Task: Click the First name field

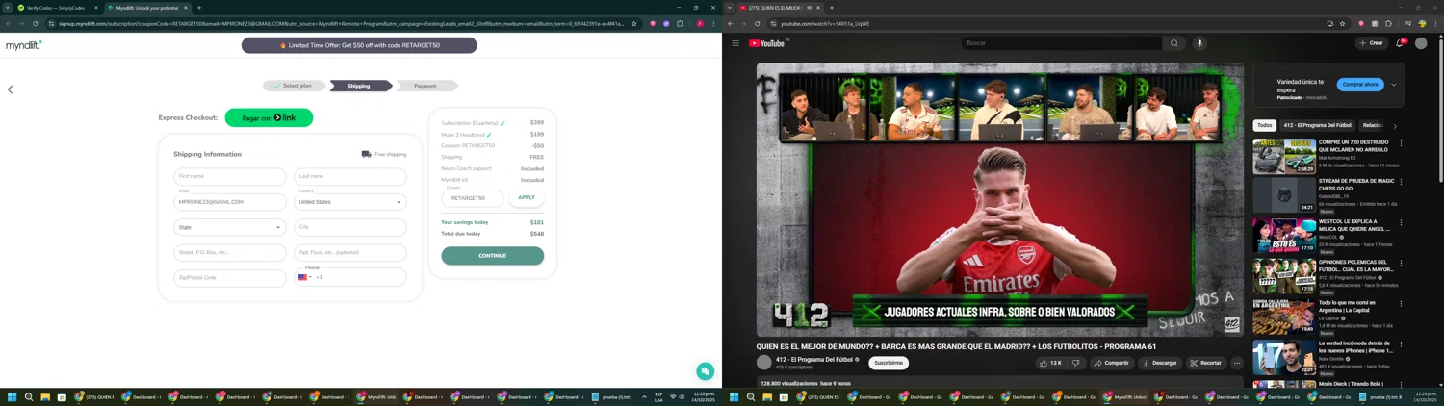Action: [x=230, y=176]
